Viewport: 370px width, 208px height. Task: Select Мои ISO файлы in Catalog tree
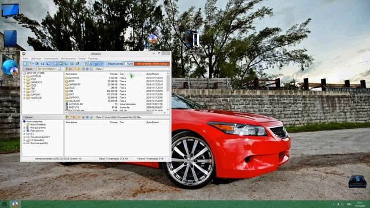(x=38, y=125)
